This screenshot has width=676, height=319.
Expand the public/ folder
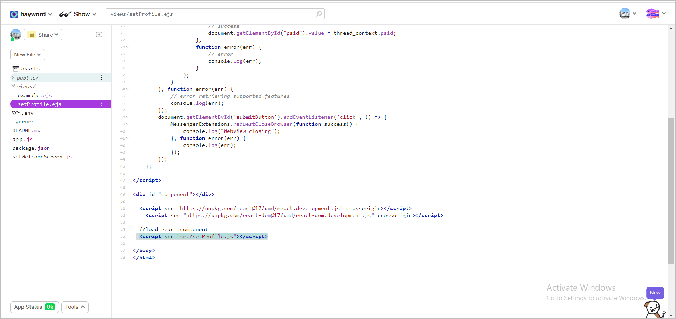pos(13,77)
